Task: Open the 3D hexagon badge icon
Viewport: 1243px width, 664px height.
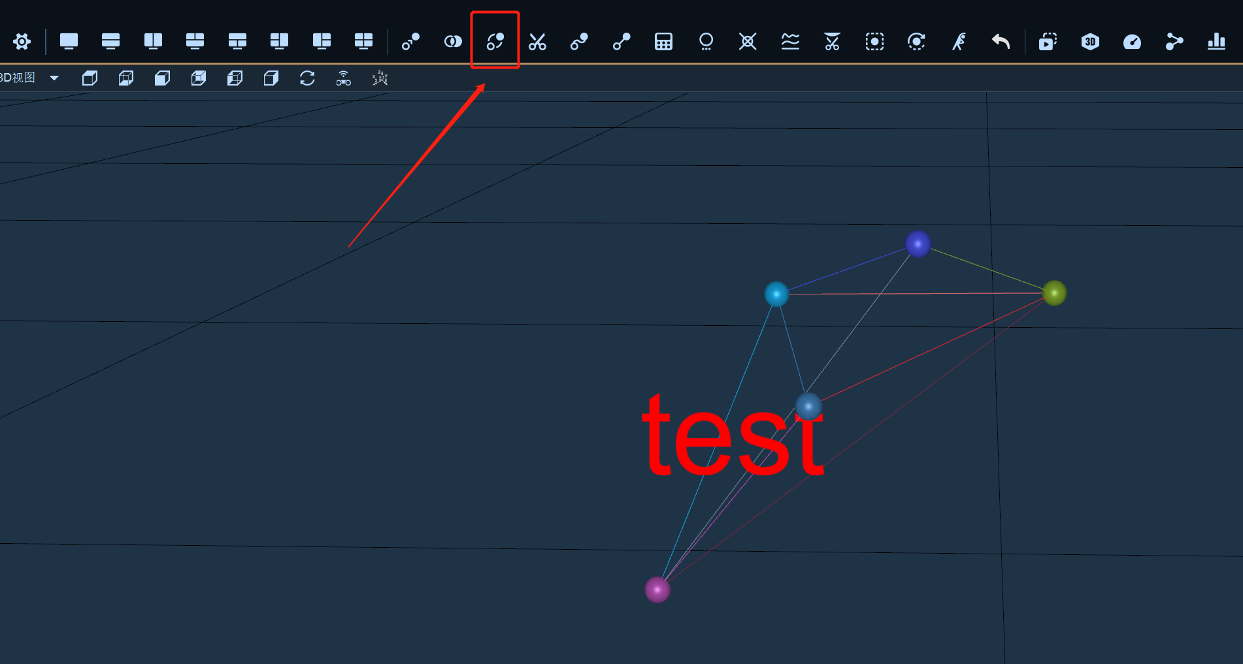Action: 1090,42
